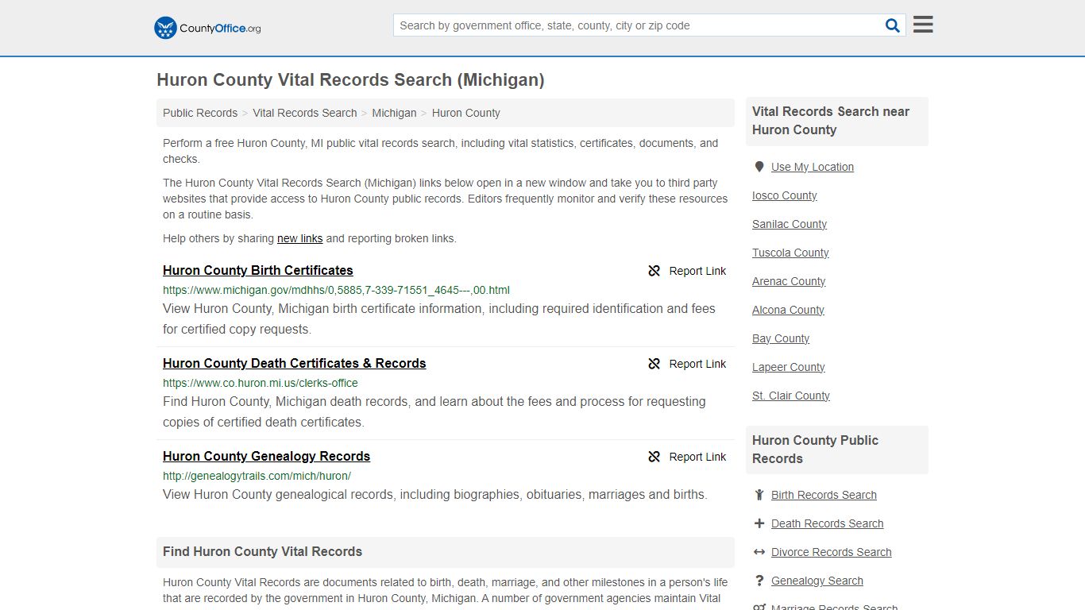Viewport: 1085px width, 610px height.
Task: Open the hamburger menu
Action: click(923, 25)
